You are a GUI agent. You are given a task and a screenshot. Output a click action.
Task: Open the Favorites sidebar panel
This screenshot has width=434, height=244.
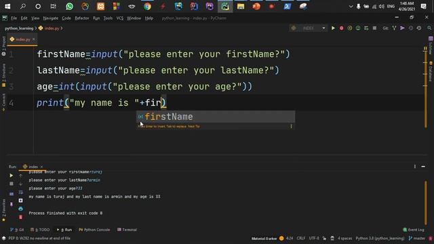pos(3,210)
